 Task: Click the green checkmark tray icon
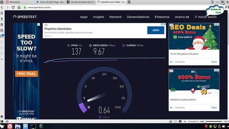click(x=211, y=126)
